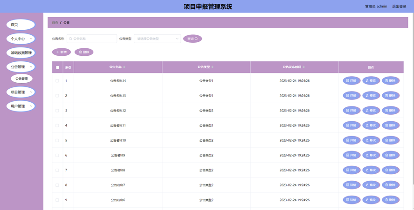Open the 管理员 admin account label
This screenshot has height=210, width=414.
(x=376, y=7)
